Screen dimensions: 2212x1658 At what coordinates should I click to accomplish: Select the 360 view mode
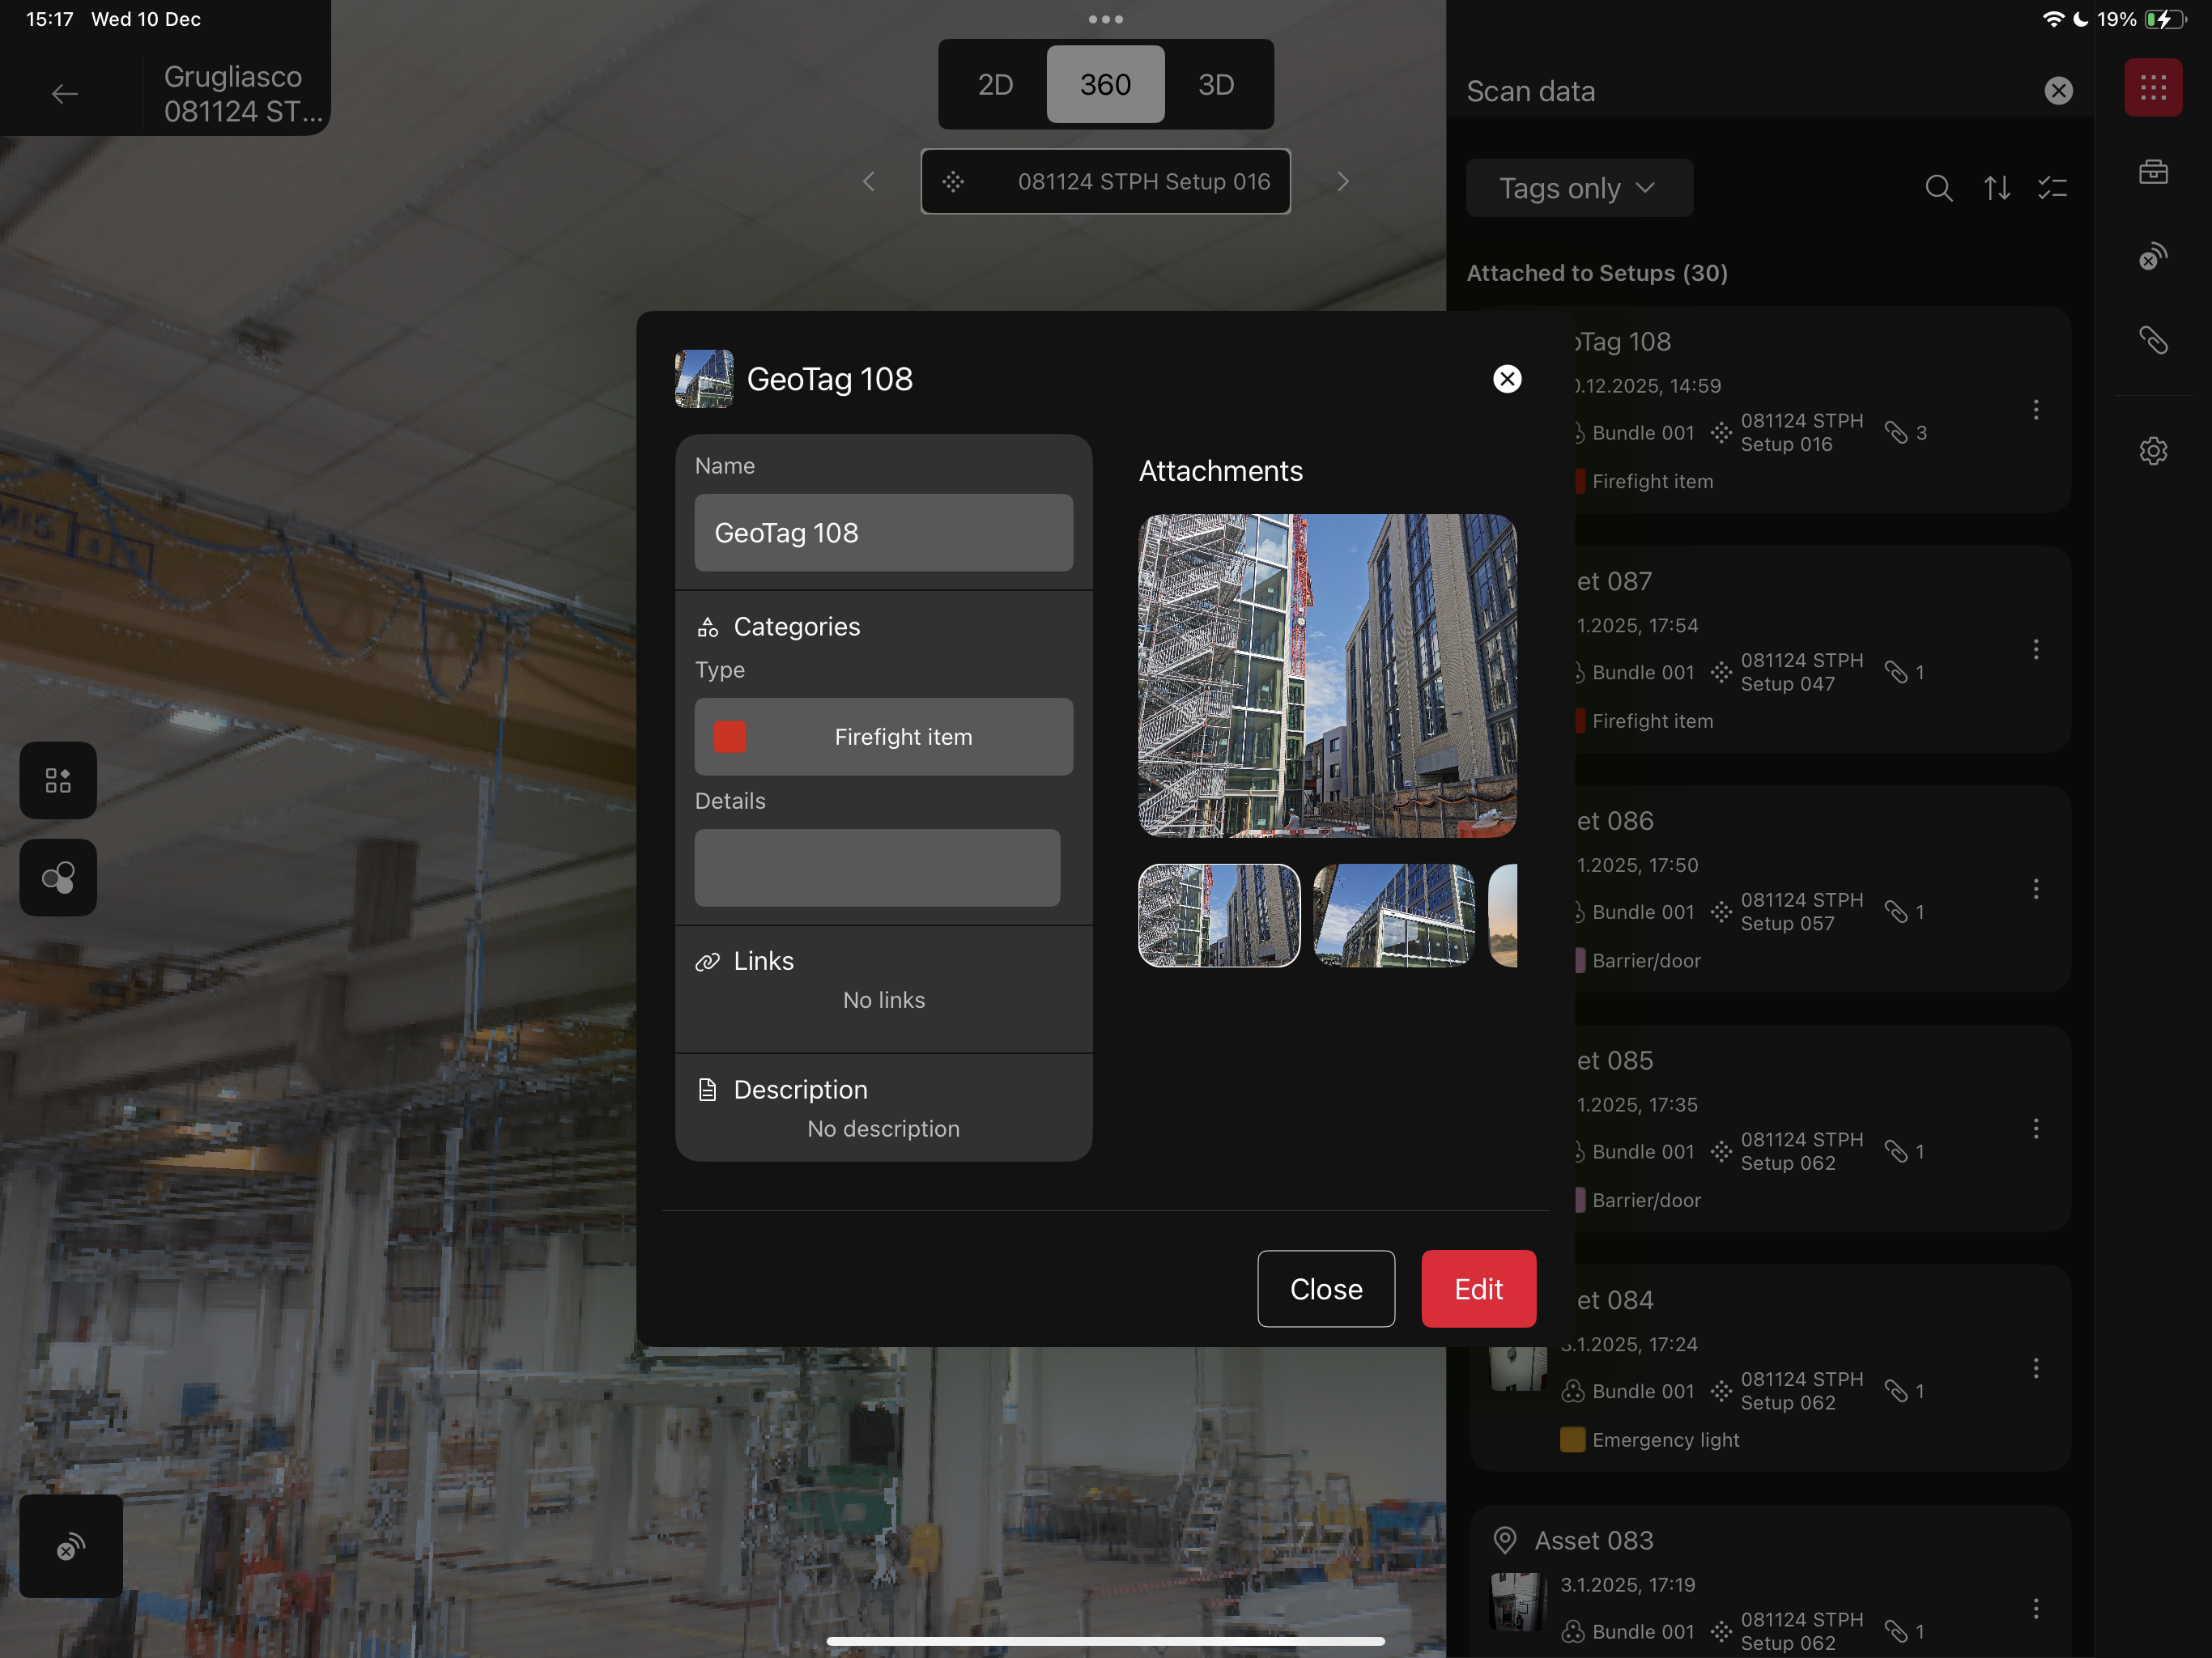pos(1105,85)
